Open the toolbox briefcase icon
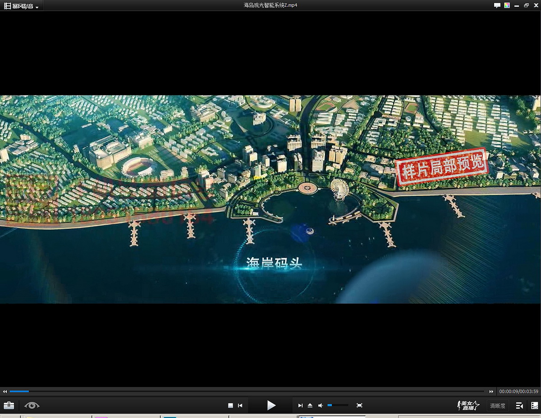The height and width of the screenshot is (418, 541). click(9, 405)
